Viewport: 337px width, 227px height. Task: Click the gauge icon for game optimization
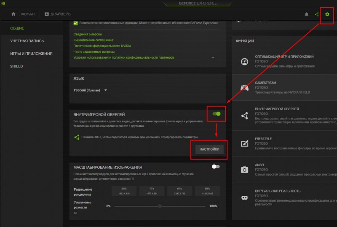pos(244,62)
